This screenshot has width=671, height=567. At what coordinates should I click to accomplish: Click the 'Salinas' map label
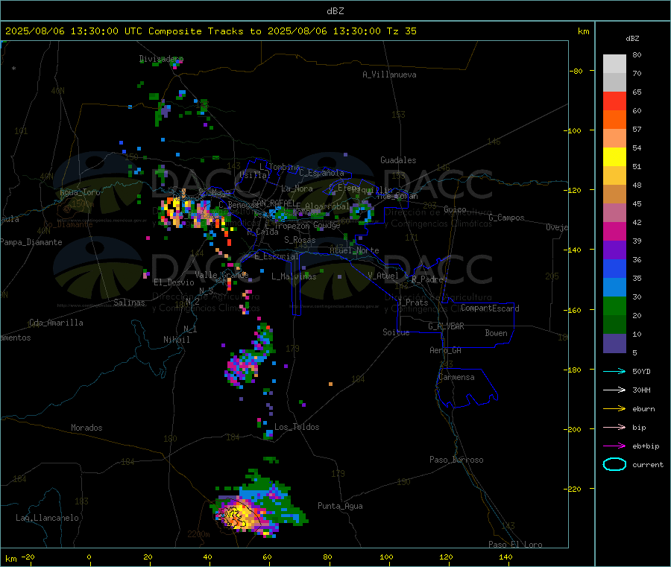tap(129, 302)
